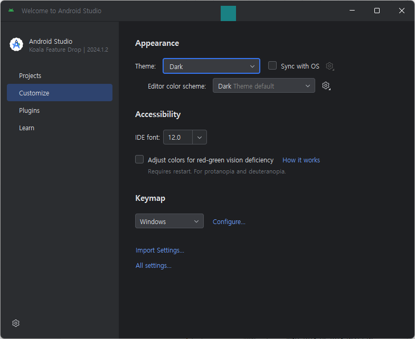Click the Requires restart note text
This screenshot has width=415, height=339.
(217, 171)
